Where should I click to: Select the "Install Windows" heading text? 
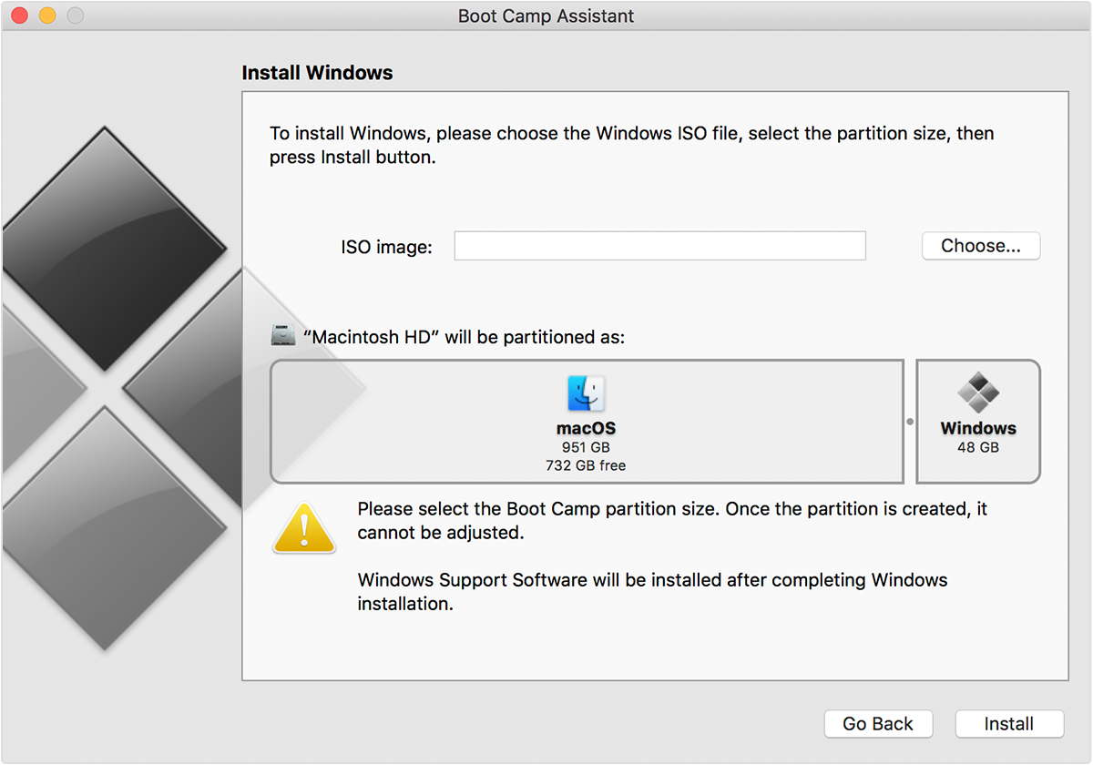point(317,73)
